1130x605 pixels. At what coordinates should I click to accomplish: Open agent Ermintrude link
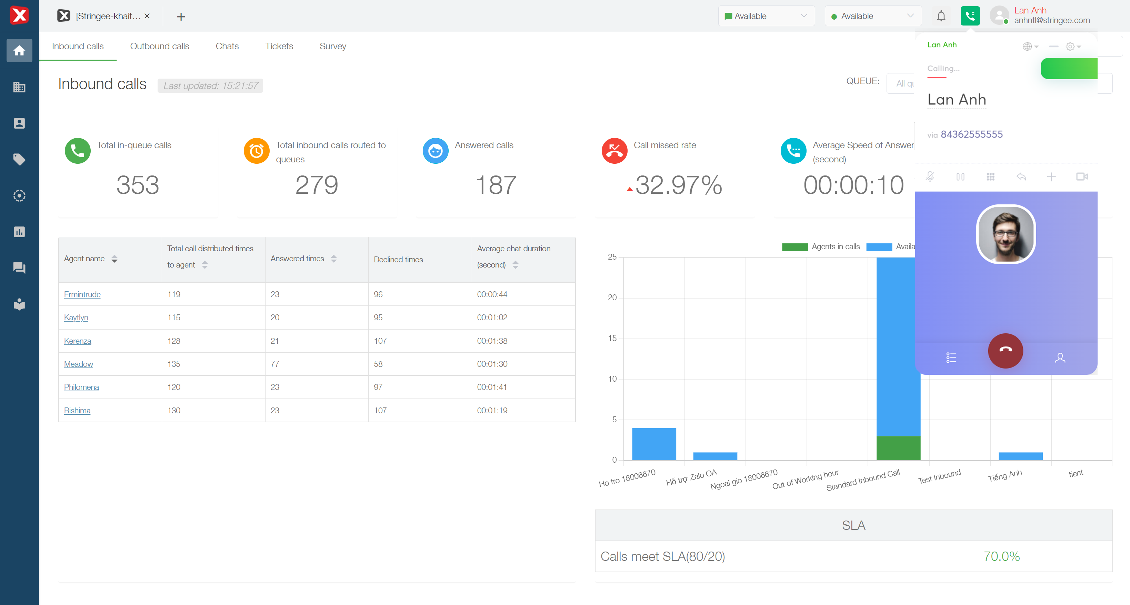(x=82, y=294)
